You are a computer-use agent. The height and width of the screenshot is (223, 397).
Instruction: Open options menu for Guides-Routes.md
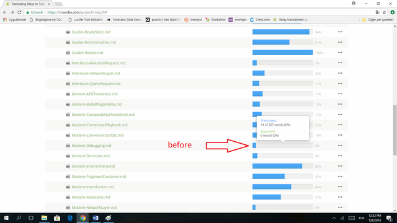click(x=340, y=53)
